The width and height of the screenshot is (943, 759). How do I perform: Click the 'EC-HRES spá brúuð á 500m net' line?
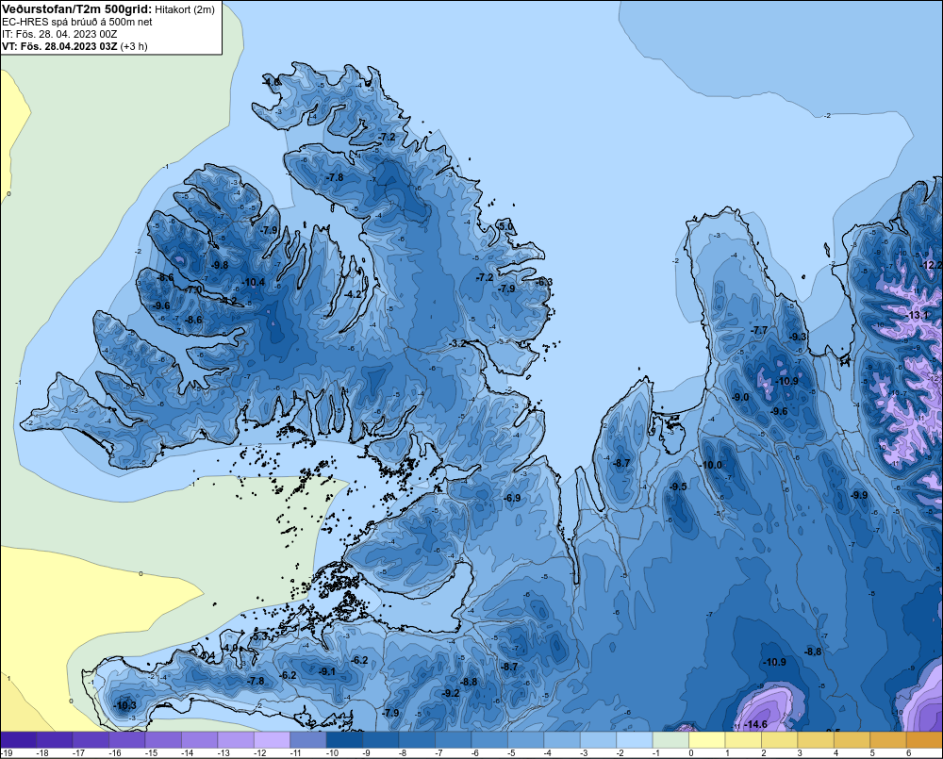77,22
